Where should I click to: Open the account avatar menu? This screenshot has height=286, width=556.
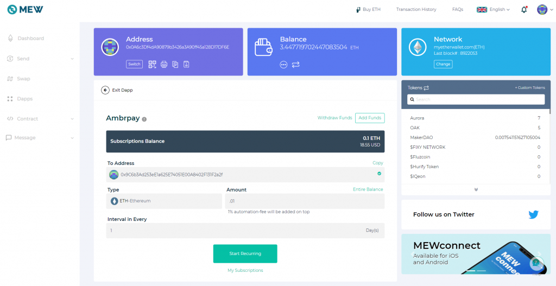pyautogui.click(x=544, y=10)
